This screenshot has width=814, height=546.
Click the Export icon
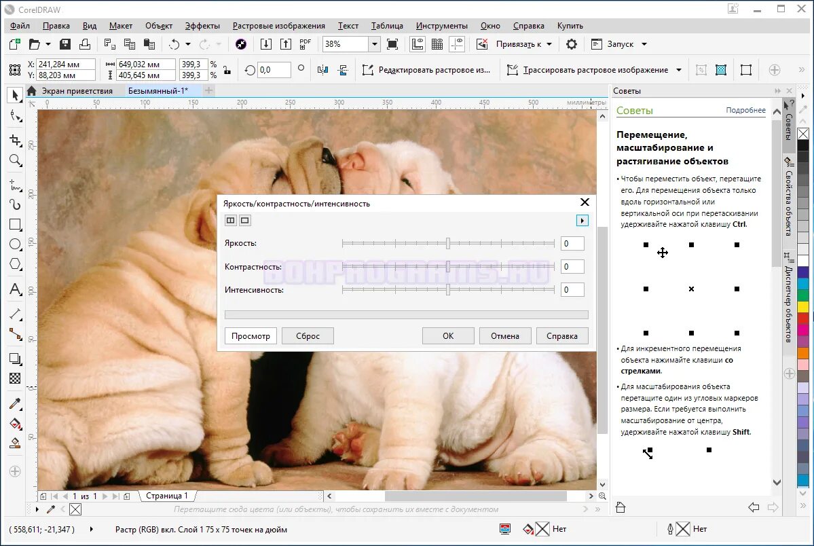[x=286, y=44]
